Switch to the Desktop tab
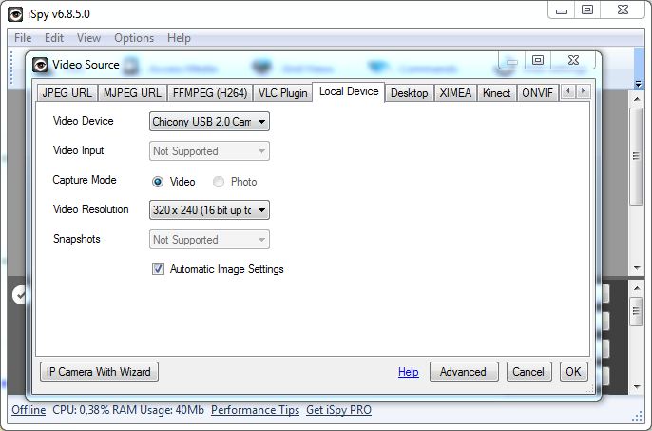The image size is (652, 431). pyautogui.click(x=409, y=93)
